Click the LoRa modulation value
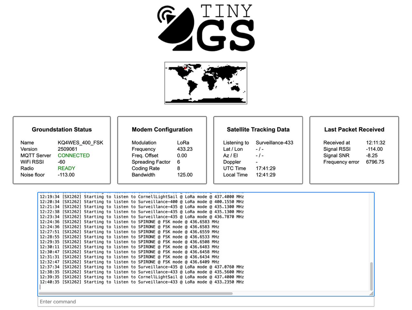The height and width of the screenshot is (310, 412). click(x=183, y=143)
